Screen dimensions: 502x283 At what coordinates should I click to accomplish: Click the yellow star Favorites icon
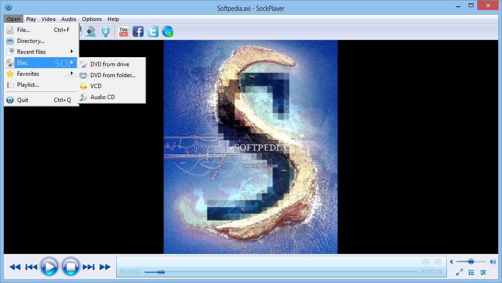click(10, 74)
